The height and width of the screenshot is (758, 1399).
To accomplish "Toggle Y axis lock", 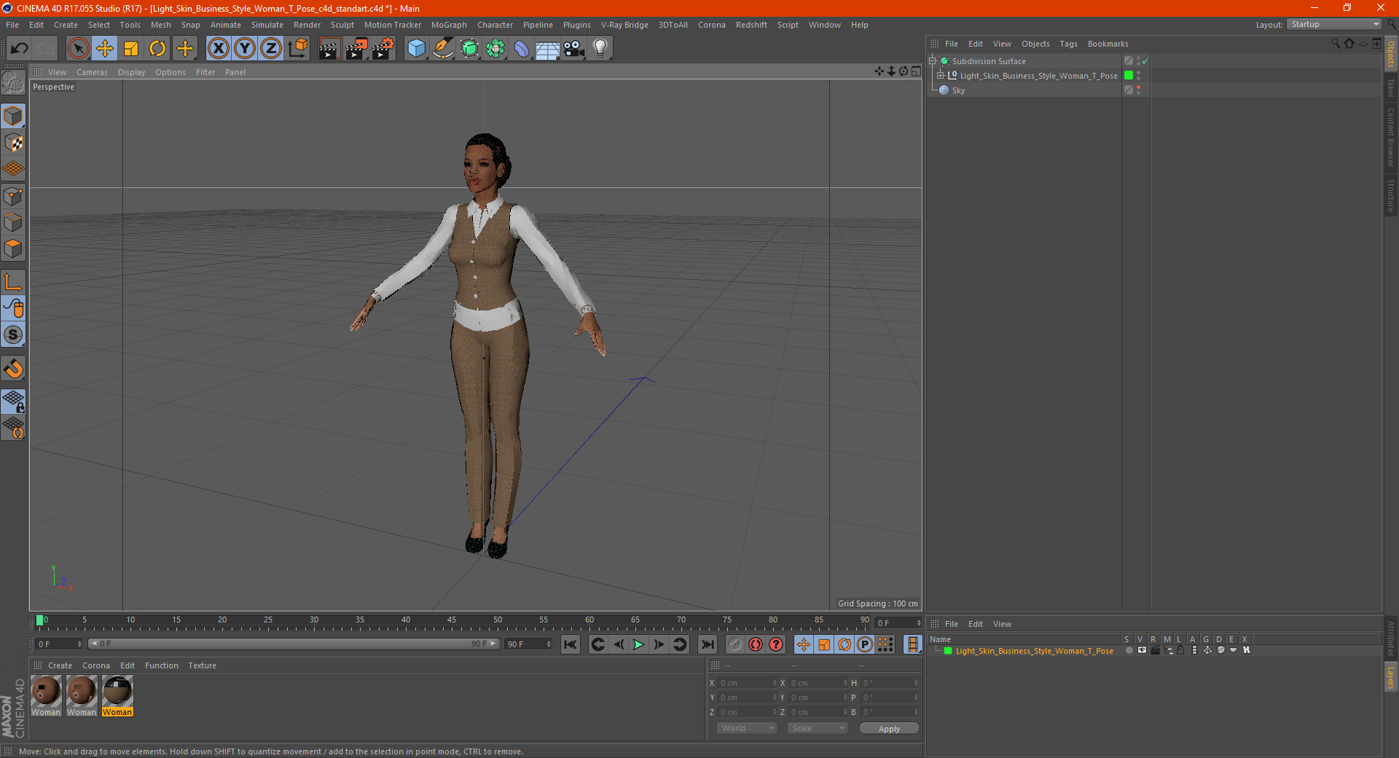I will 245,49.
